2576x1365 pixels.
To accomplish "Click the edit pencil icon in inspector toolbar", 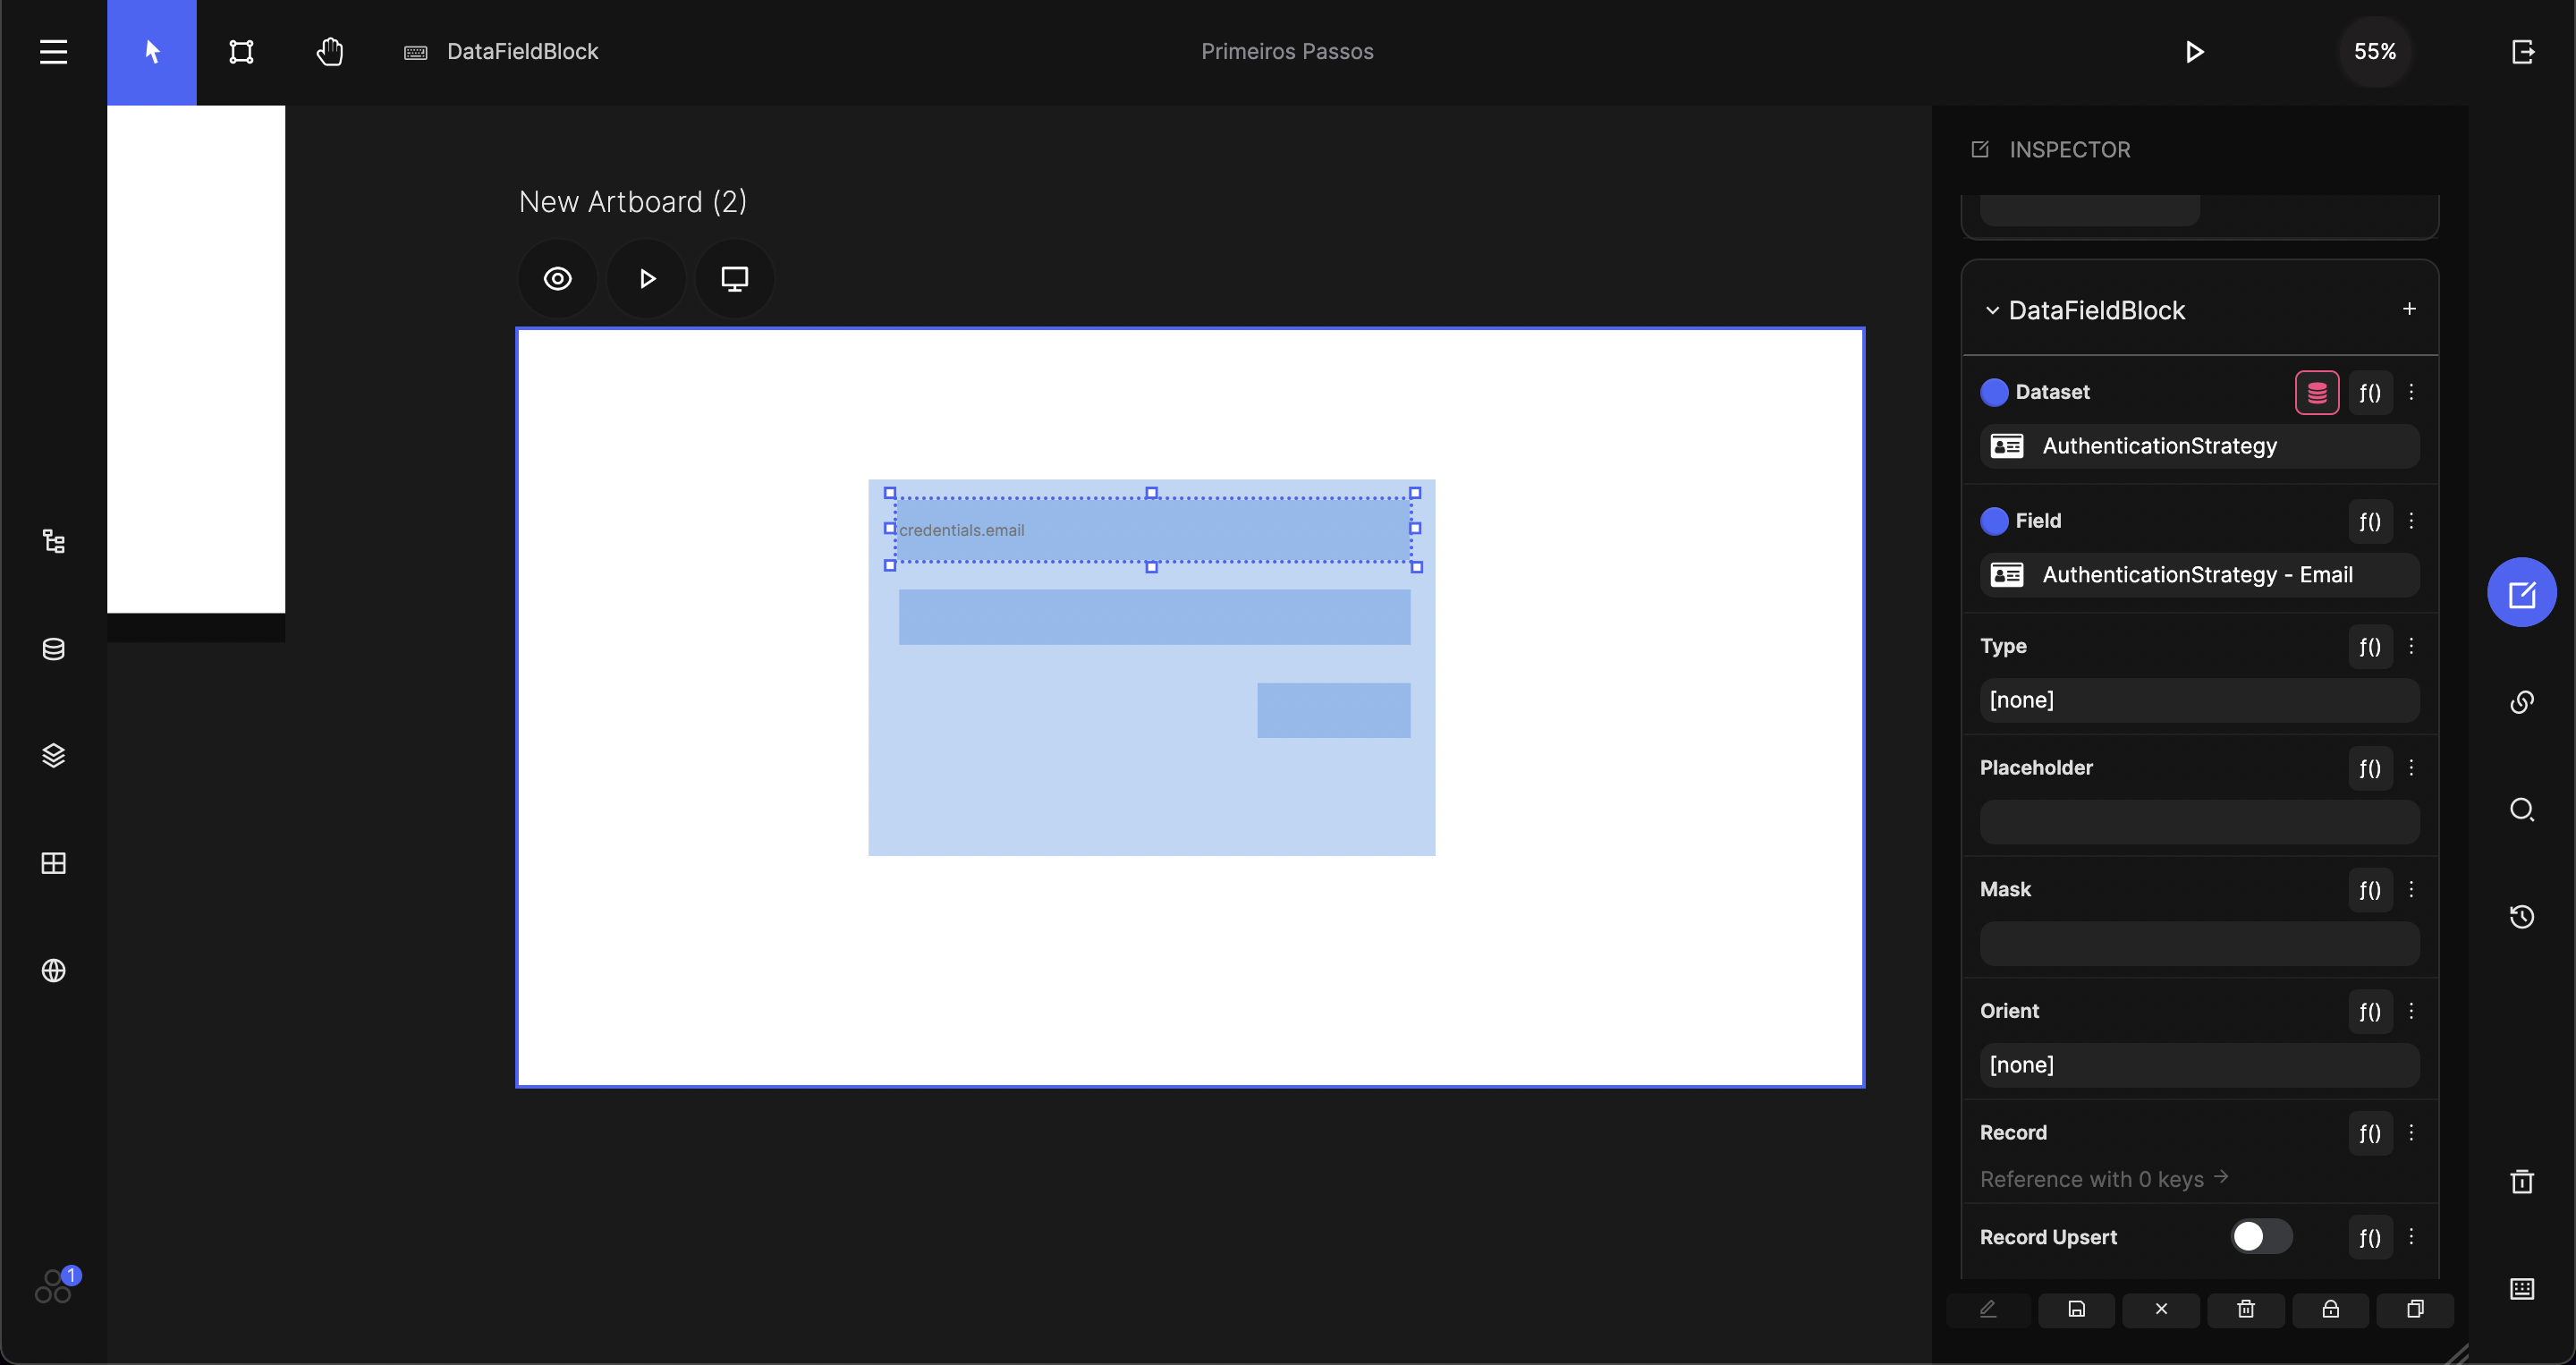I will [x=1988, y=1309].
